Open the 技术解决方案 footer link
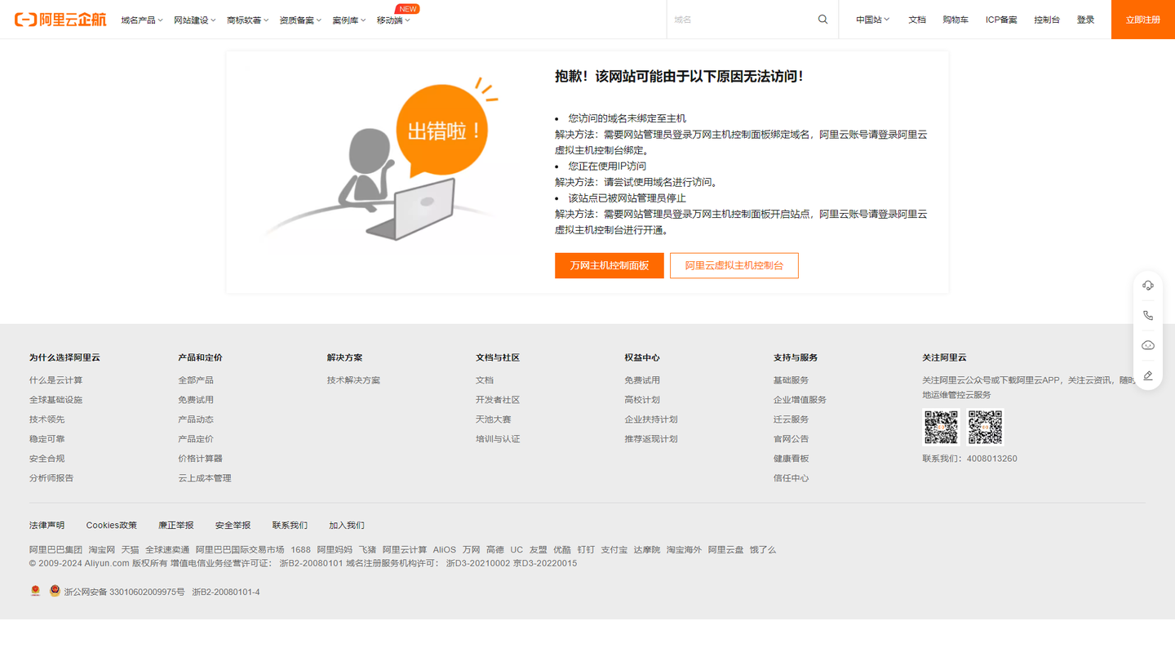Screen dimensions: 1175x661 (353, 380)
